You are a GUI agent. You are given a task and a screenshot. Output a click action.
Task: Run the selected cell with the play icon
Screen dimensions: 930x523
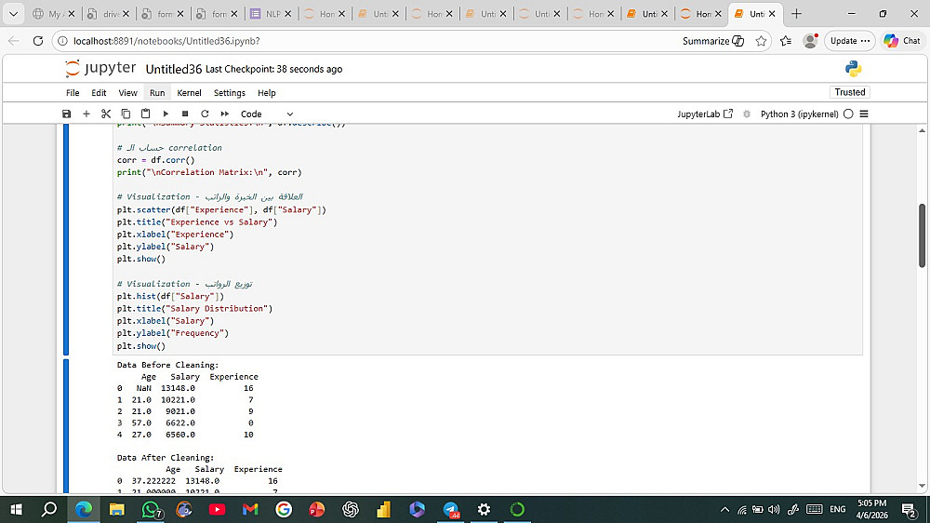click(166, 114)
